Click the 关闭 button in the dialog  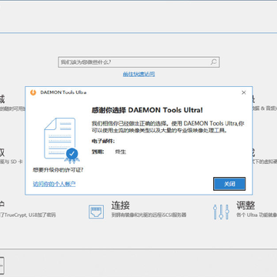[x=229, y=184]
